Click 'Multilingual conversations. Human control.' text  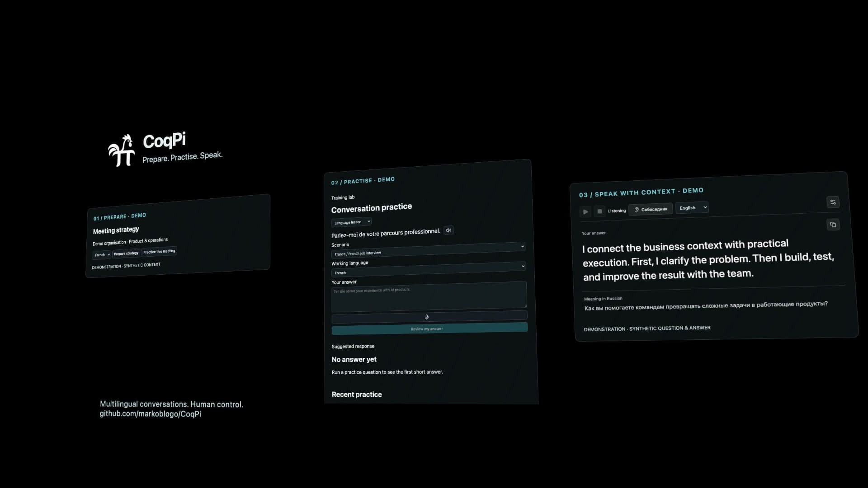[171, 404]
